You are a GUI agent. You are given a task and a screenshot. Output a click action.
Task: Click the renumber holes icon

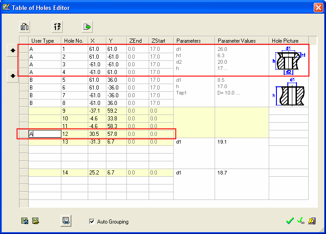[56, 26]
